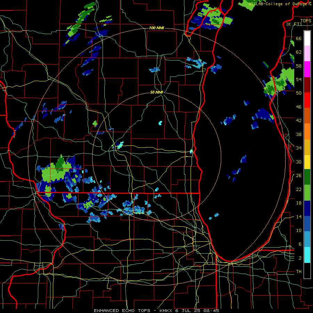The width and height of the screenshot is (313, 313).
Task: Click the "TOPS" legend heading
Action: [306, 21]
